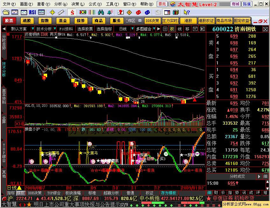Open the books library icon

point(176,12)
